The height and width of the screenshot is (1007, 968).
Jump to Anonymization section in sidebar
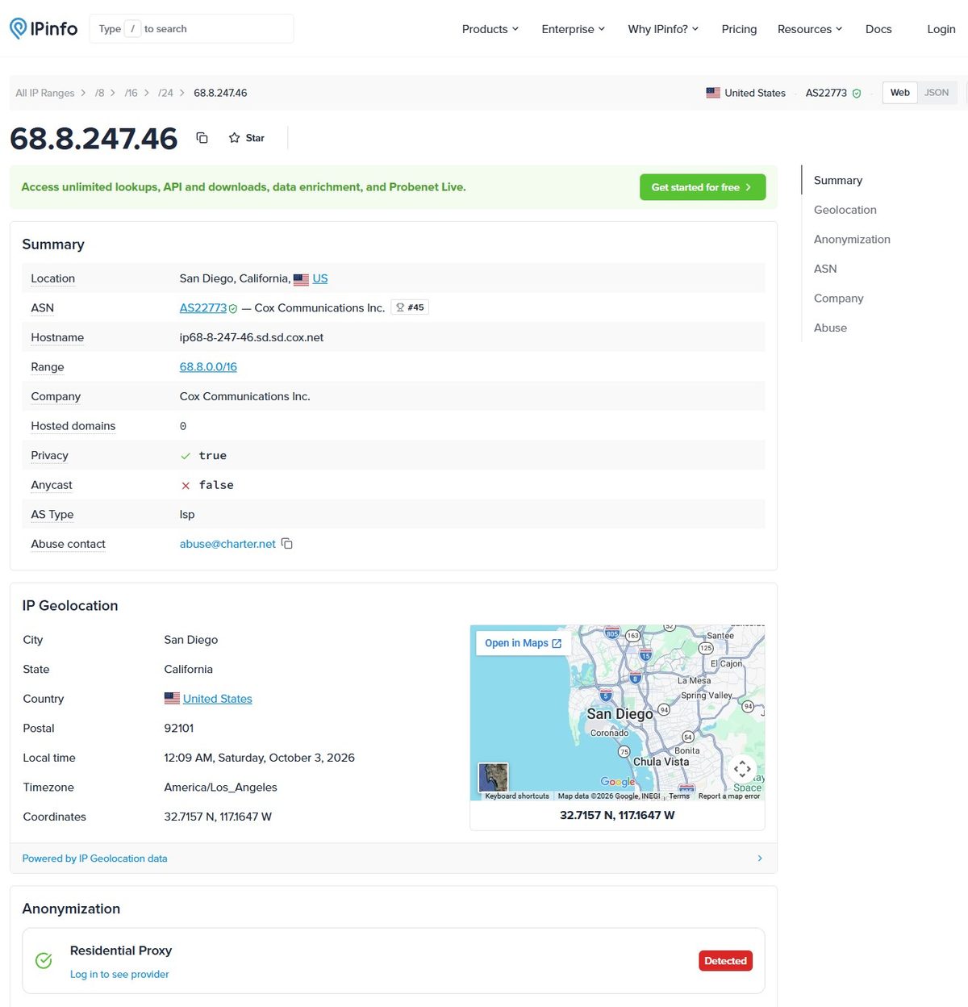[x=852, y=240]
